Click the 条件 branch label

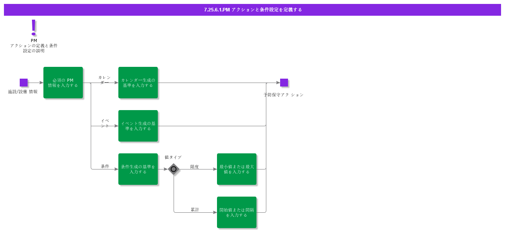pos(105,166)
